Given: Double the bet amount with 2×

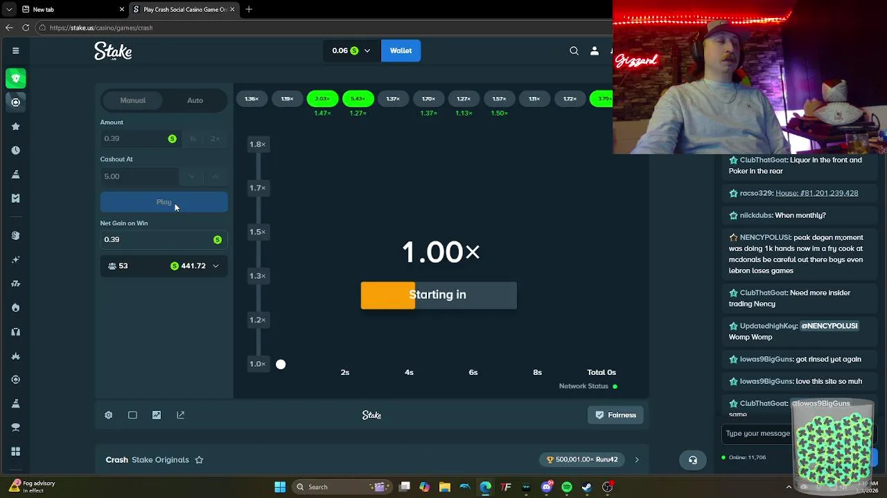Looking at the screenshot, I should tap(216, 138).
